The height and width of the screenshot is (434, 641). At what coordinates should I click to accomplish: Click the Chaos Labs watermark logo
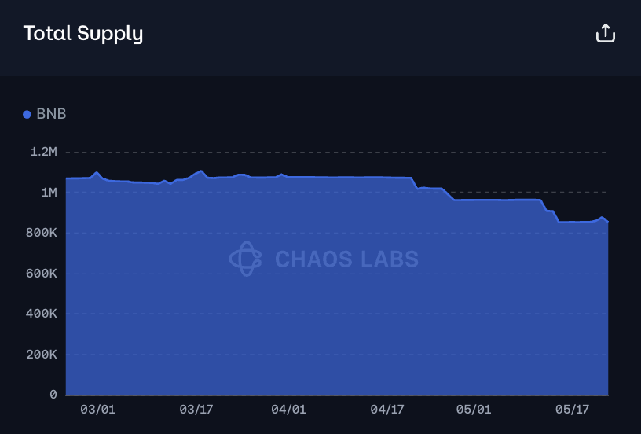(245, 259)
